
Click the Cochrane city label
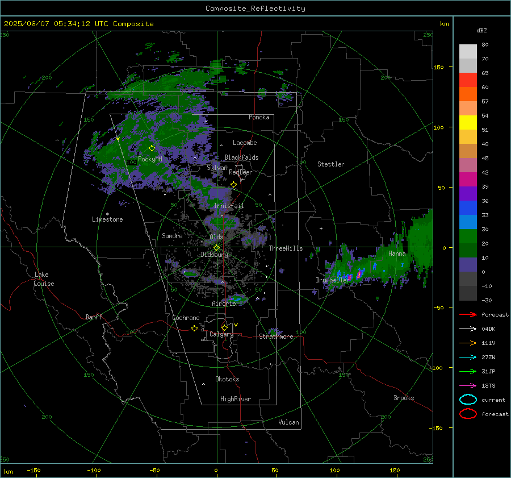click(186, 318)
